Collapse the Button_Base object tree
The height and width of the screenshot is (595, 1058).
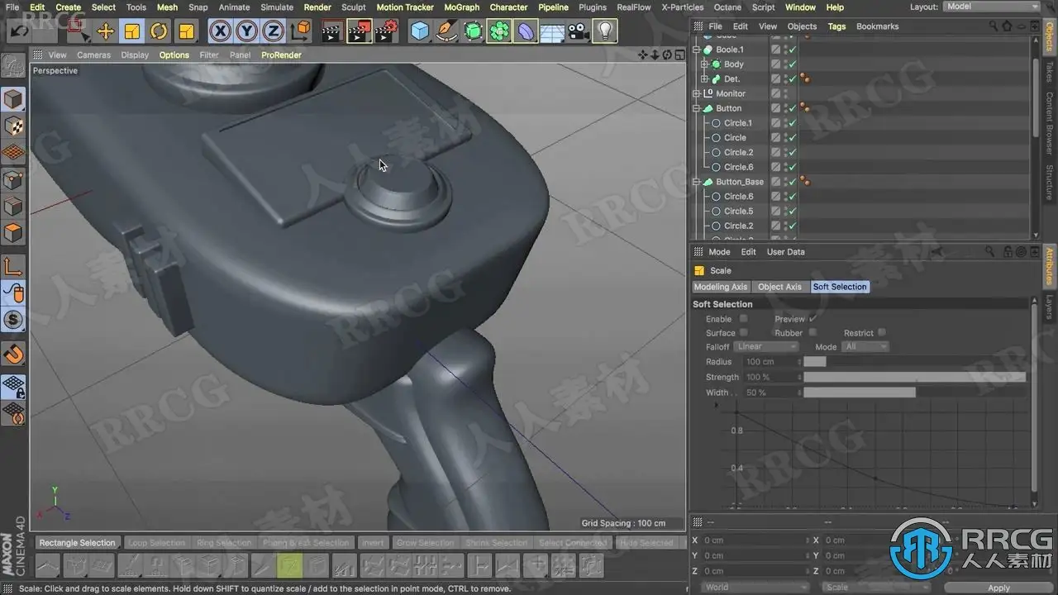tap(697, 182)
